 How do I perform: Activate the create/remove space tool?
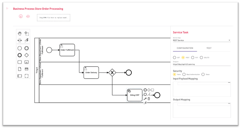click(20, 40)
